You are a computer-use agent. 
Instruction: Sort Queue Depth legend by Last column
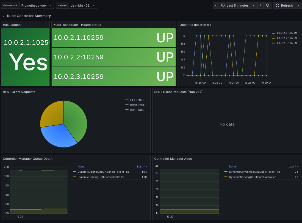pyautogui.click(x=142, y=167)
